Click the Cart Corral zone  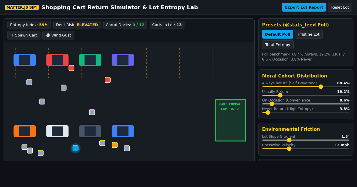click(x=231, y=120)
